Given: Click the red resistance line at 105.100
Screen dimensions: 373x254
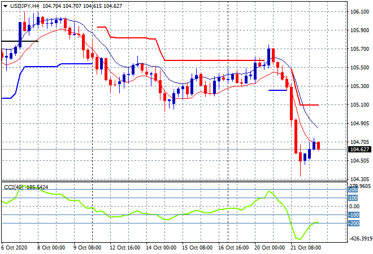Looking at the screenshot, I should click(309, 105).
